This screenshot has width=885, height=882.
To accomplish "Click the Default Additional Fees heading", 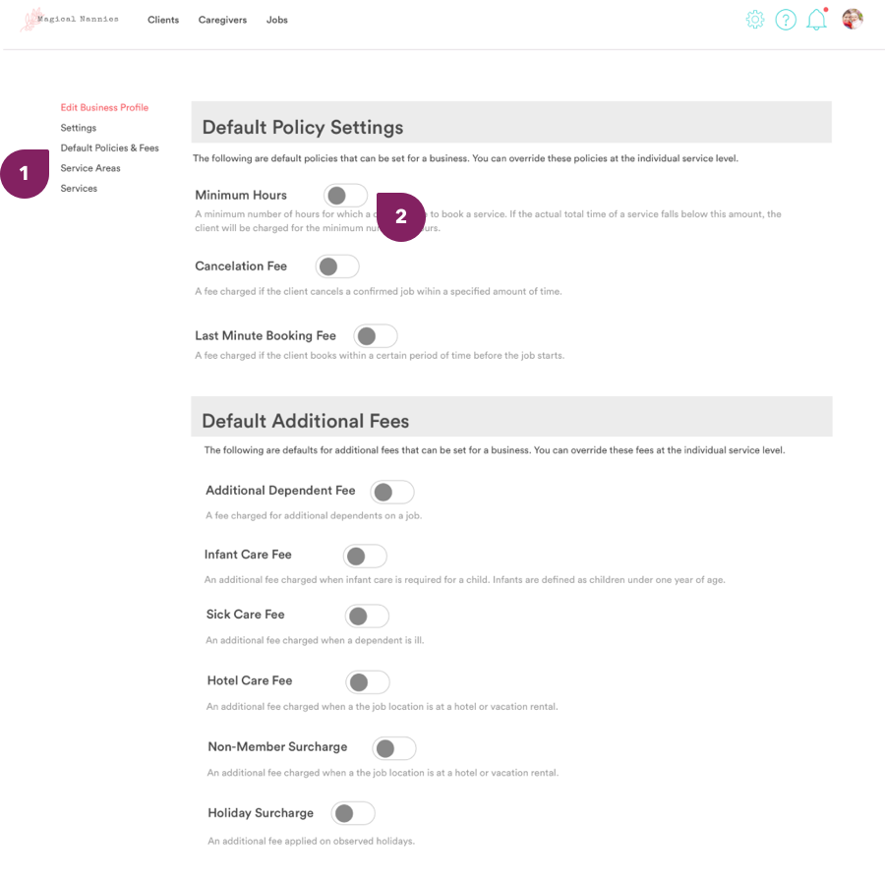I will [306, 421].
